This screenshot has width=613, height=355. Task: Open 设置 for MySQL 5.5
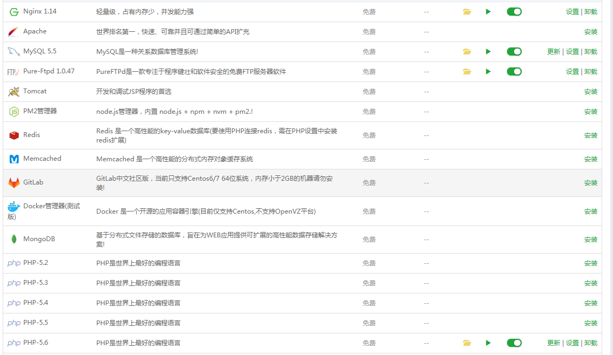[572, 51]
